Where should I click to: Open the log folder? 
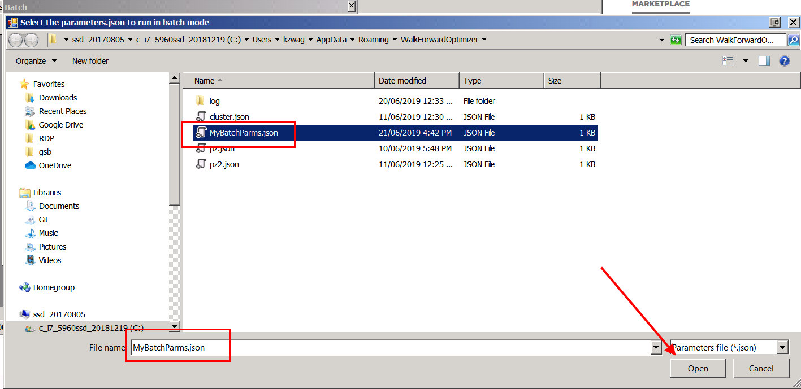[x=214, y=101]
